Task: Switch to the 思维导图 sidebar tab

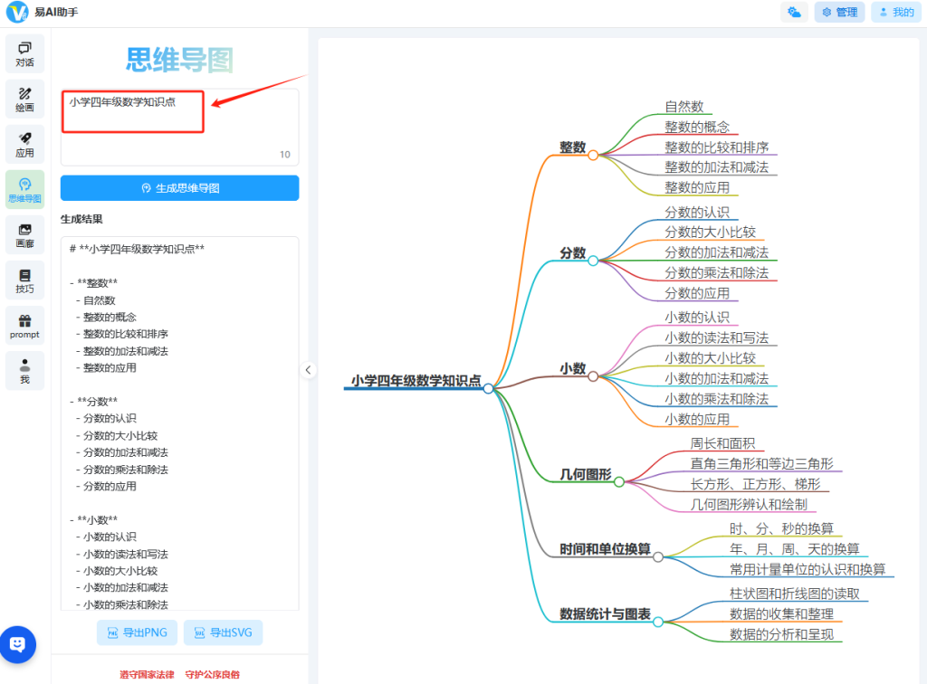Action: click(x=24, y=189)
